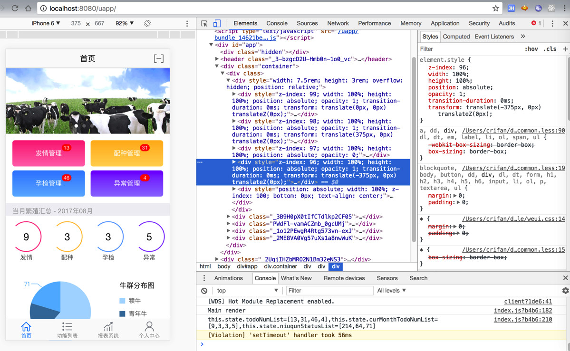
Task: Open the React devtools extension icon
Action: click(x=551, y=8)
